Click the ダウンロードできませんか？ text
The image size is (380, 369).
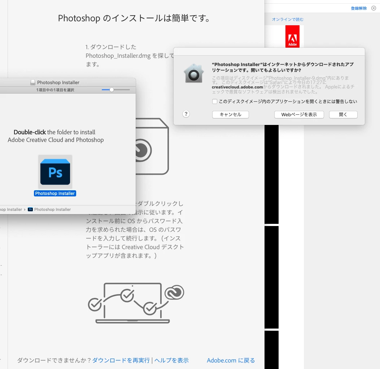(x=54, y=360)
